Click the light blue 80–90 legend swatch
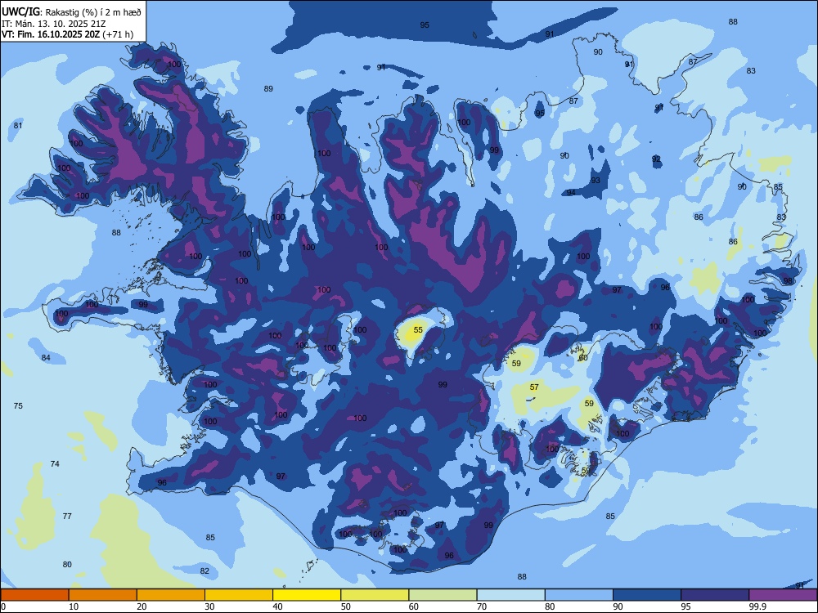The height and width of the screenshot is (613, 818). (x=579, y=595)
